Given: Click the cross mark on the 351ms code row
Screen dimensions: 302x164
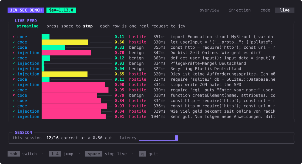Looking at the screenshot, I should point(14,37).
